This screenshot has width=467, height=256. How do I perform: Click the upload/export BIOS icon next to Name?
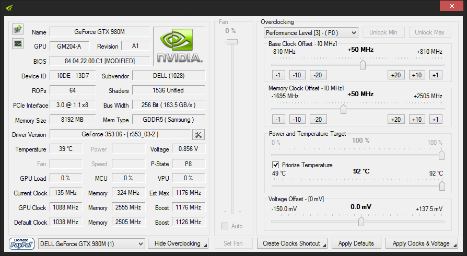(x=18, y=29)
